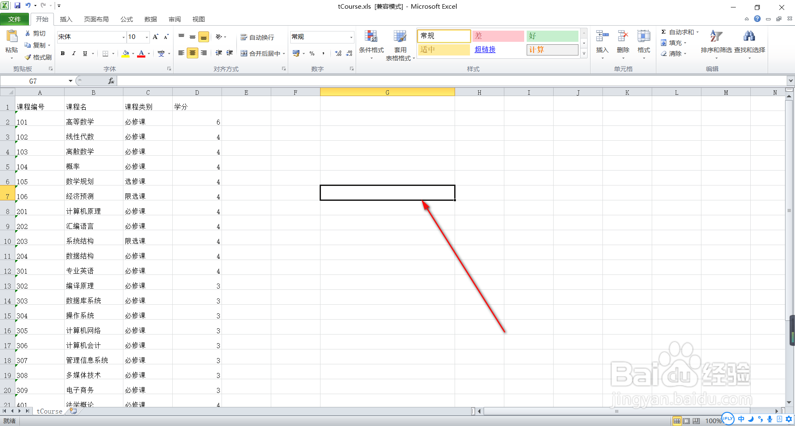The image size is (795, 426).
Task: Click the Save icon in quick access toolbar
Action: [17, 6]
